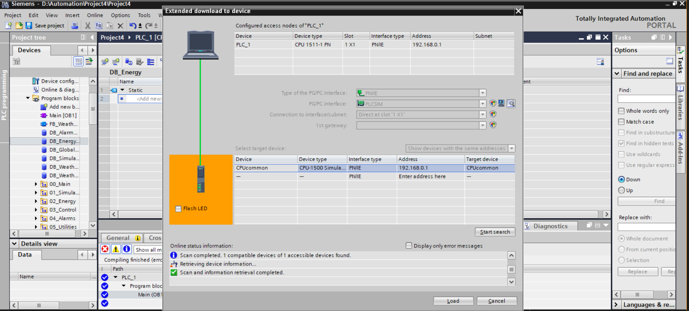689x311 pixels.
Task: Collapse the Details view section
Action: [14, 243]
